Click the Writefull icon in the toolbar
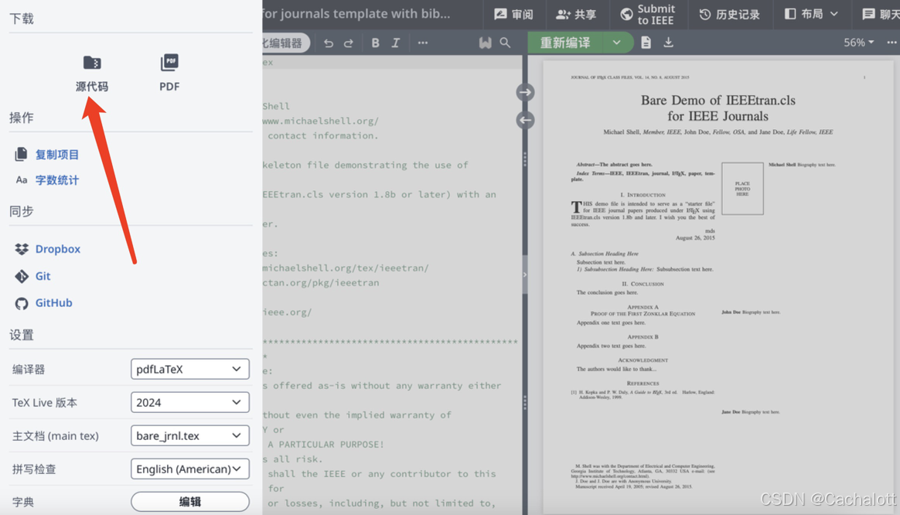This screenshot has height=515, width=900. (486, 43)
